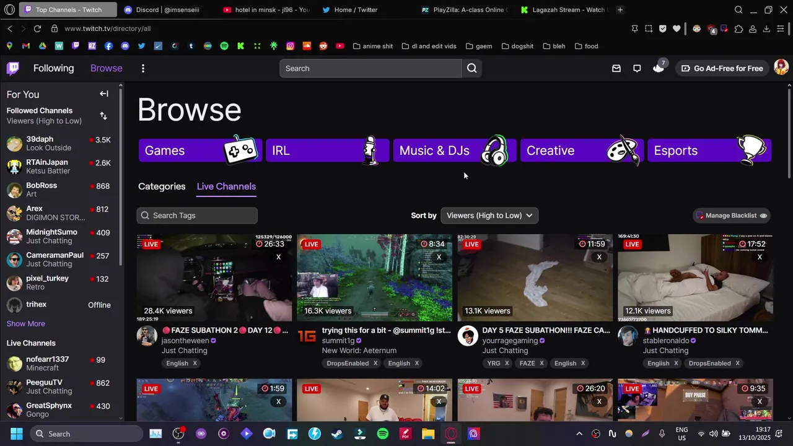Blacklist yourragegaming stream with X
This screenshot has width=793, height=446.
tap(599, 257)
